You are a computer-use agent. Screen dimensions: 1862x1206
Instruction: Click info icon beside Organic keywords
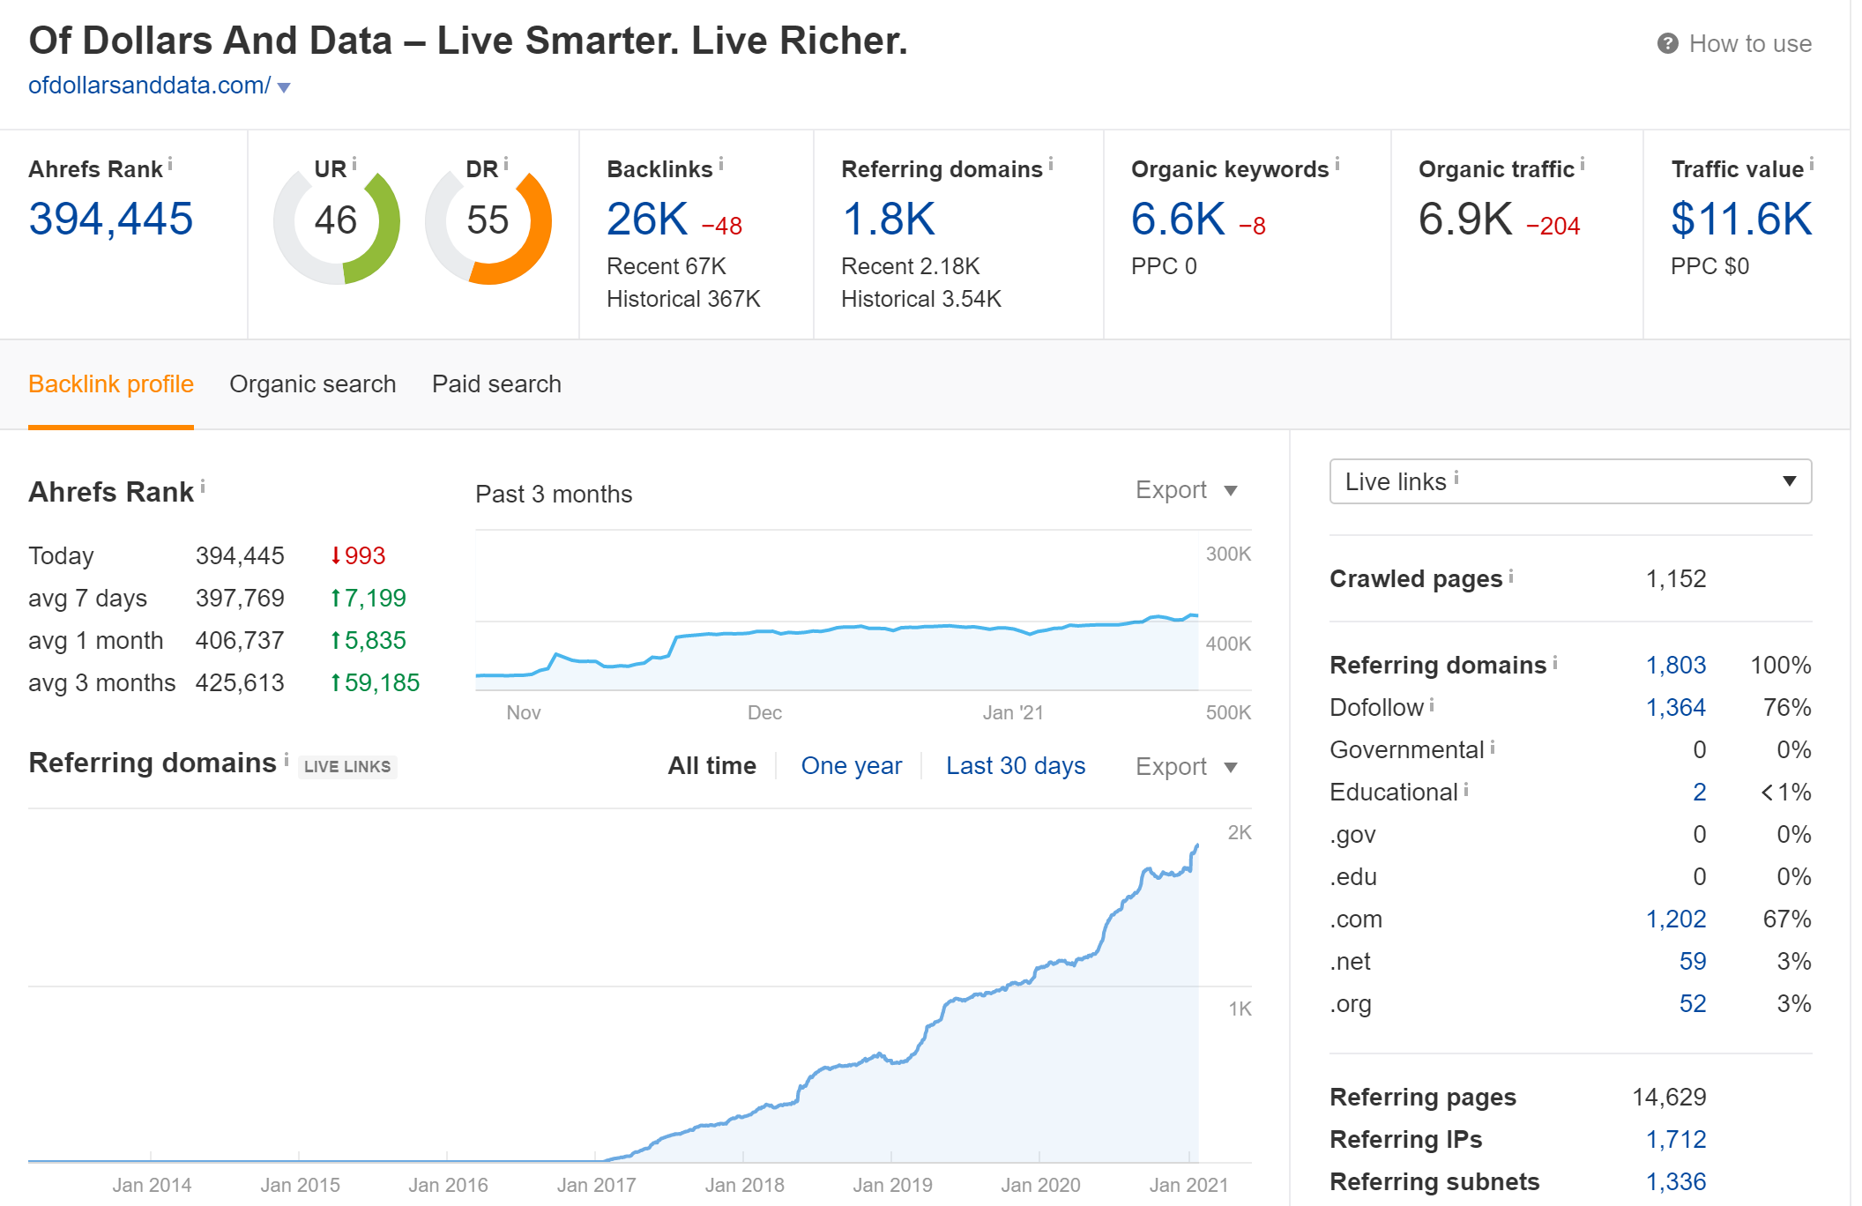pos(1337,163)
